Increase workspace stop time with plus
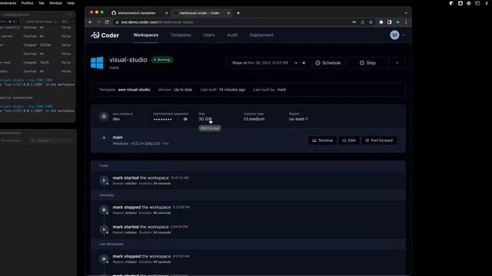492x276 pixels. click(x=304, y=63)
